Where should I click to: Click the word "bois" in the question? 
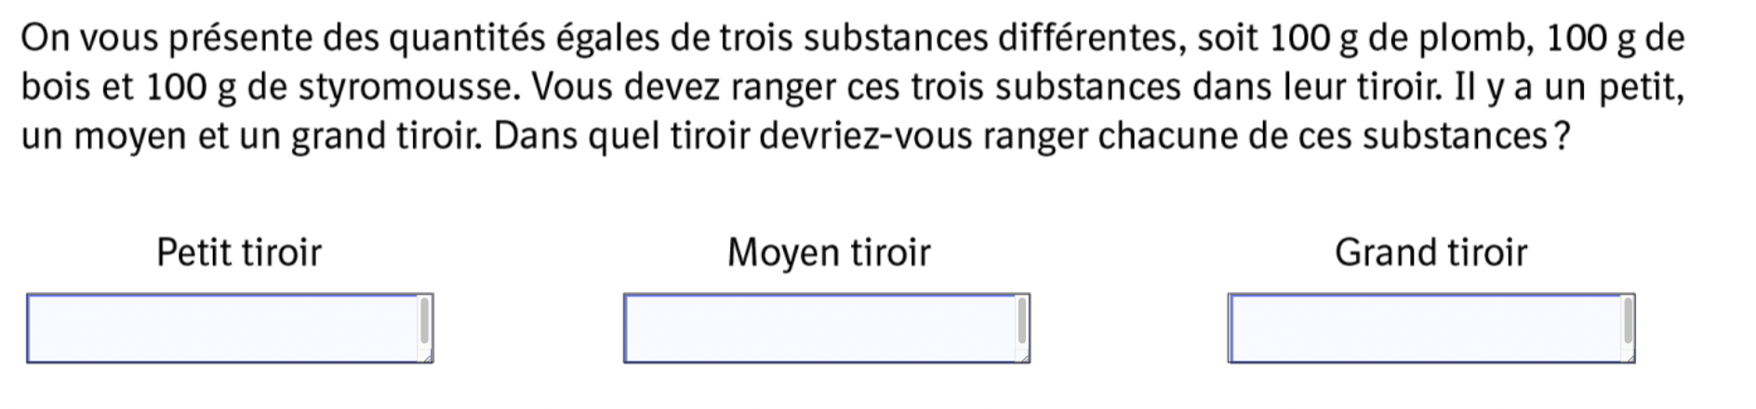point(55,88)
